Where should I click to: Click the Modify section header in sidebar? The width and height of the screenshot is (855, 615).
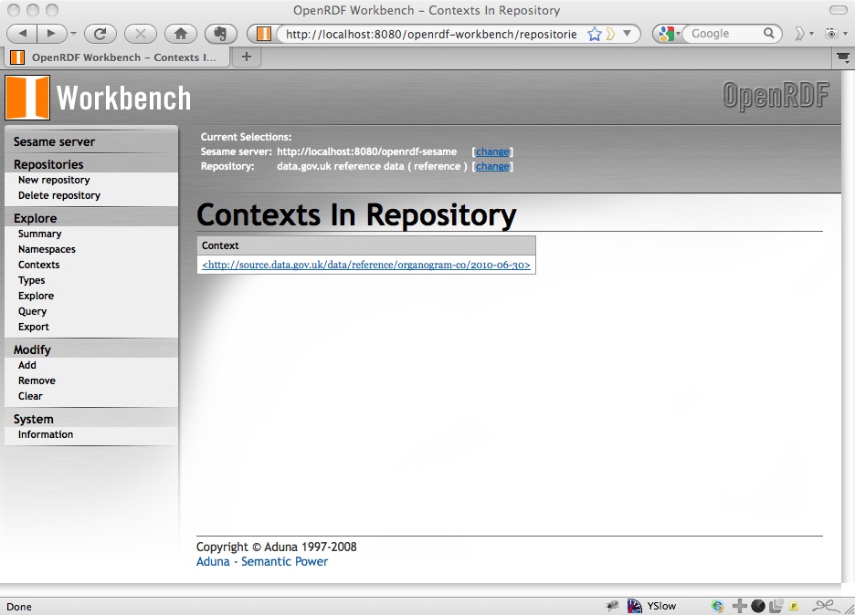32,349
